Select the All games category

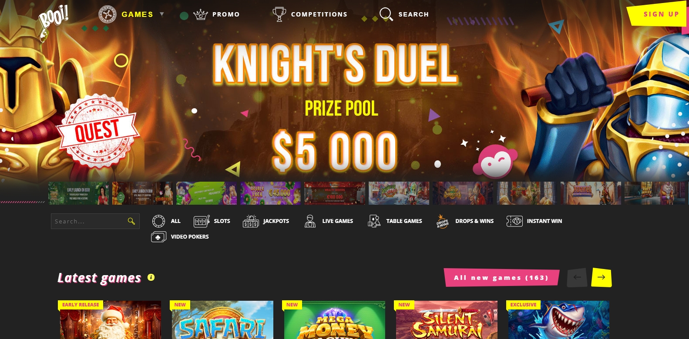pos(166,221)
